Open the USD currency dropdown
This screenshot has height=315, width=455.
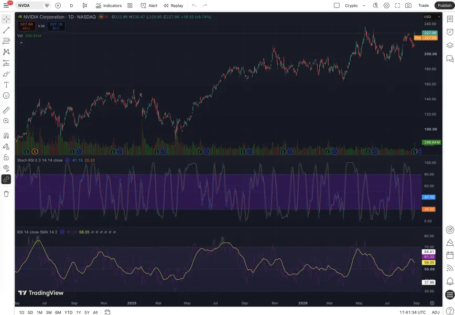pyautogui.click(x=432, y=17)
